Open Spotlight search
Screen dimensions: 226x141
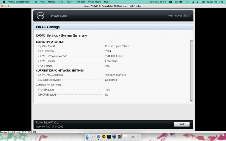click(193, 2)
